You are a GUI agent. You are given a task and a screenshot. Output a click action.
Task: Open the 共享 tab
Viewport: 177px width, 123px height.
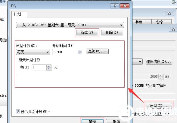pyautogui.click(x=142, y=22)
